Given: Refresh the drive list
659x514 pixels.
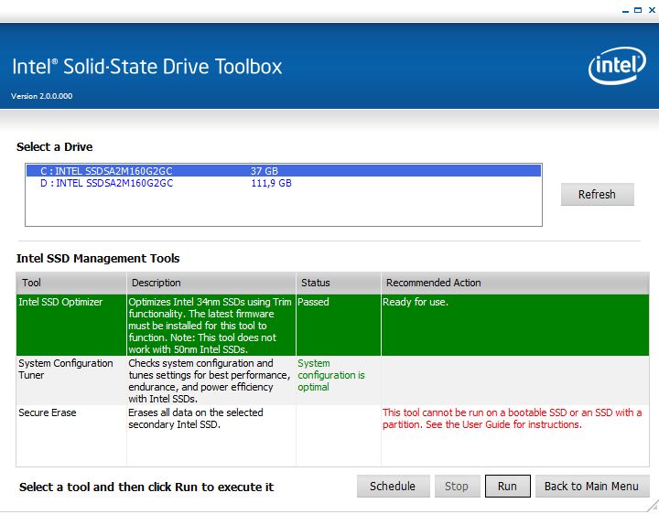Looking at the screenshot, I should click(597, 195).
